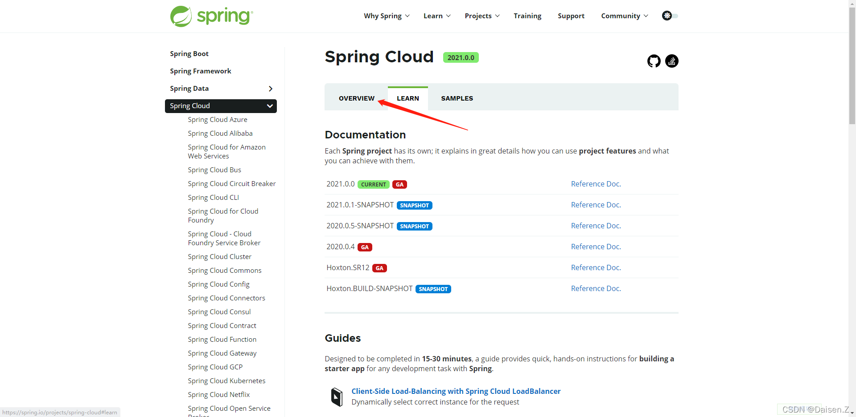Viewport: 856px width, 417px height.
Task: Click the GA badge beside Hoxton.SR12
Action: coord(379,268)
